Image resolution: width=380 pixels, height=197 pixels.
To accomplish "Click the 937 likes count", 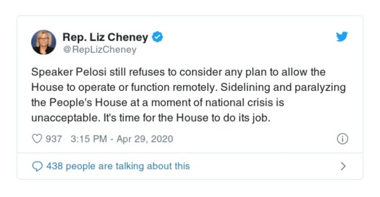I will (54, 139).
